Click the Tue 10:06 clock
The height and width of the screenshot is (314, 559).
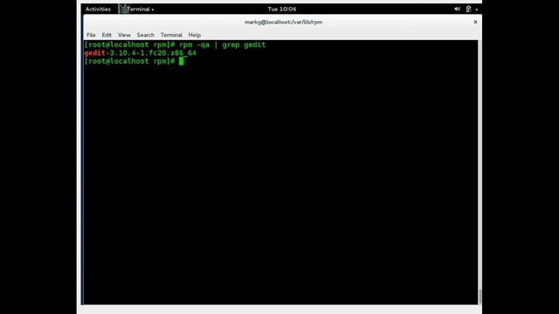[x=282, y=10]
